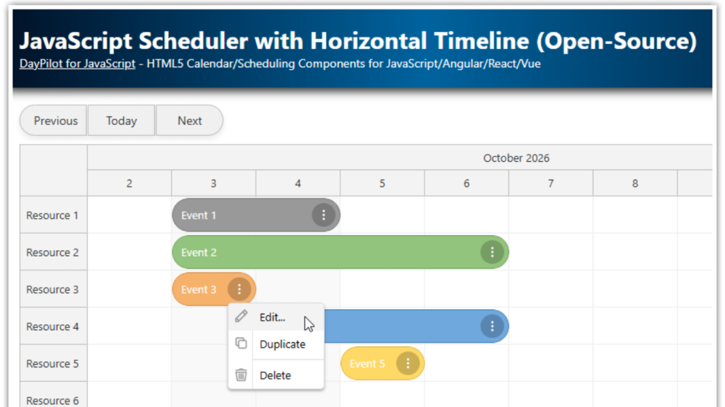Choose Delete from the context menu

[276, 375]
